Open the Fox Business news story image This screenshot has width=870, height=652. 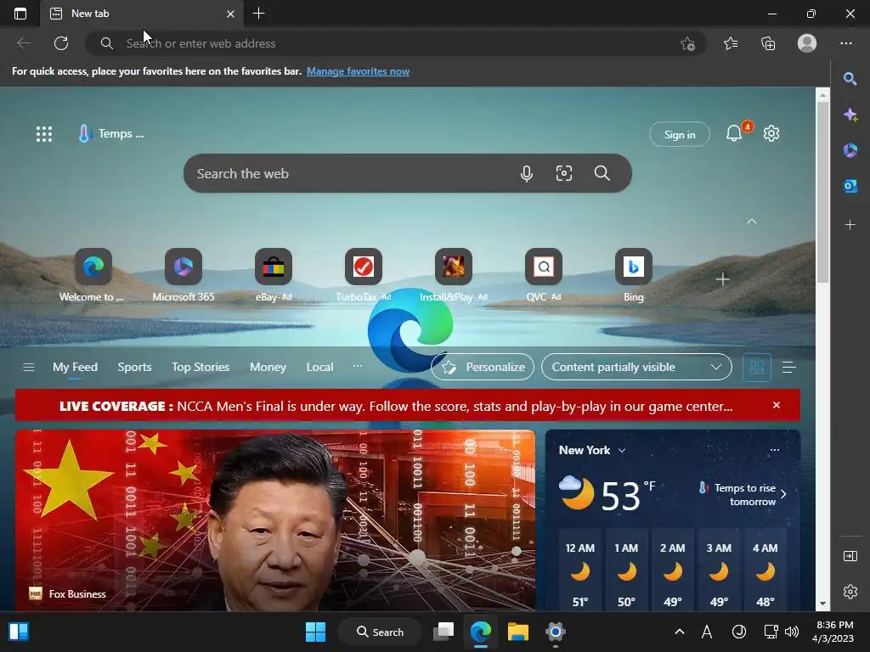(275, 520)
